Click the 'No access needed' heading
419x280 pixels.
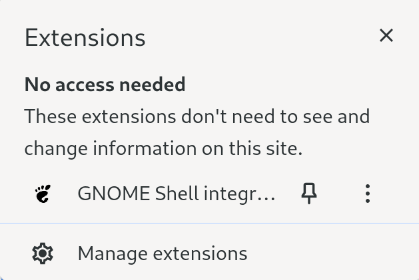coord(105,85)
